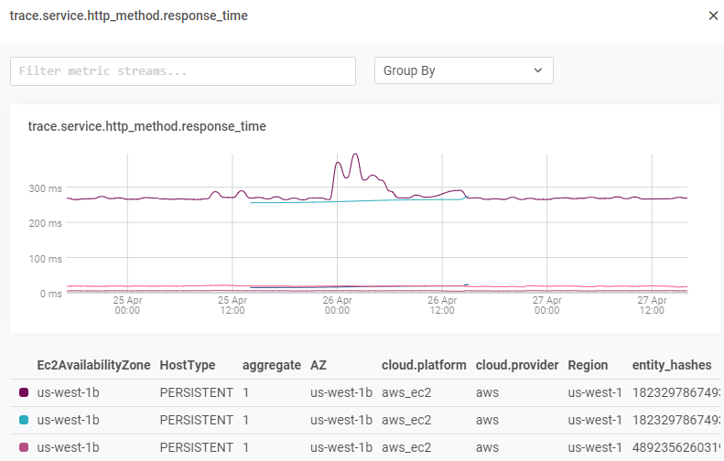
Task: Click the Filter metric streams input
Action: (182, 71)
